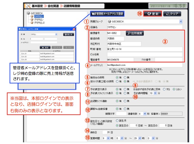
Task: Click the 更新 (update) button
Action: click(152, 13)
